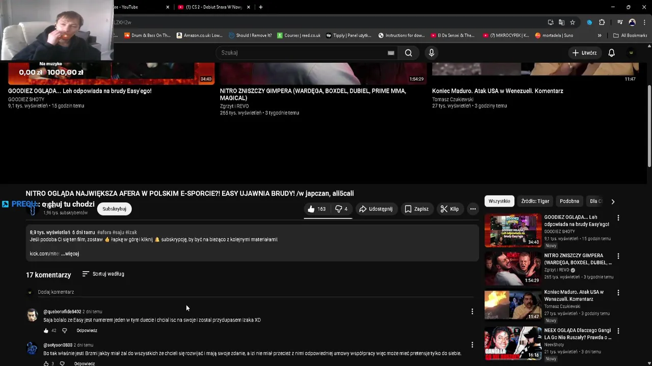
Task: Open Should I Remove It? bookmark
Action: (x=250, y=36)
